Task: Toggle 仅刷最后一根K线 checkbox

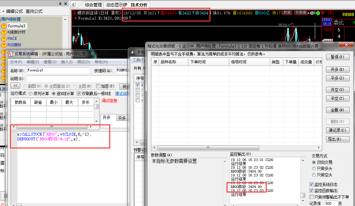Action: 79,93
